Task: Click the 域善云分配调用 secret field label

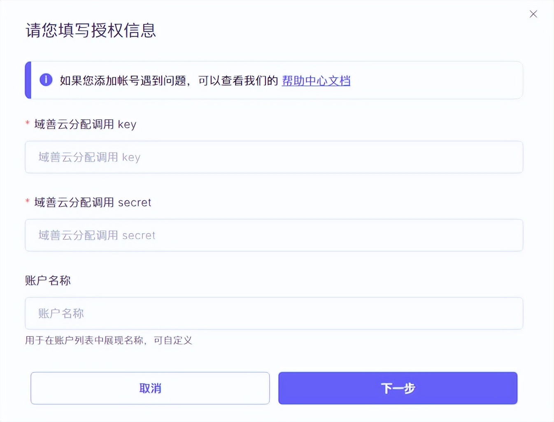Action: coord(92,202)
